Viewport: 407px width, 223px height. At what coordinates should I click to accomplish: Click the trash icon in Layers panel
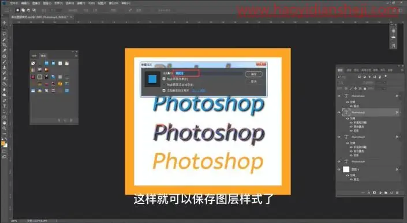(x=397, y=193)
